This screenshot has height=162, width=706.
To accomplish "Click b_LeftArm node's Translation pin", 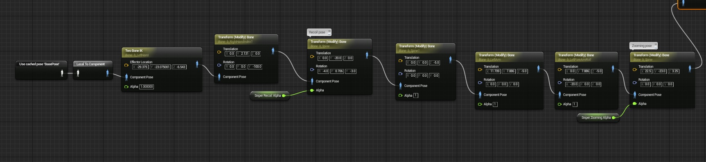I will pos(480,69).
